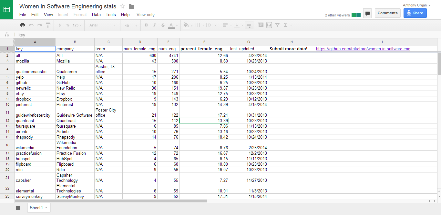Viewport: 441px width, 215px height.
Task: Toggle bold formatting
Action: pos(146,25)
